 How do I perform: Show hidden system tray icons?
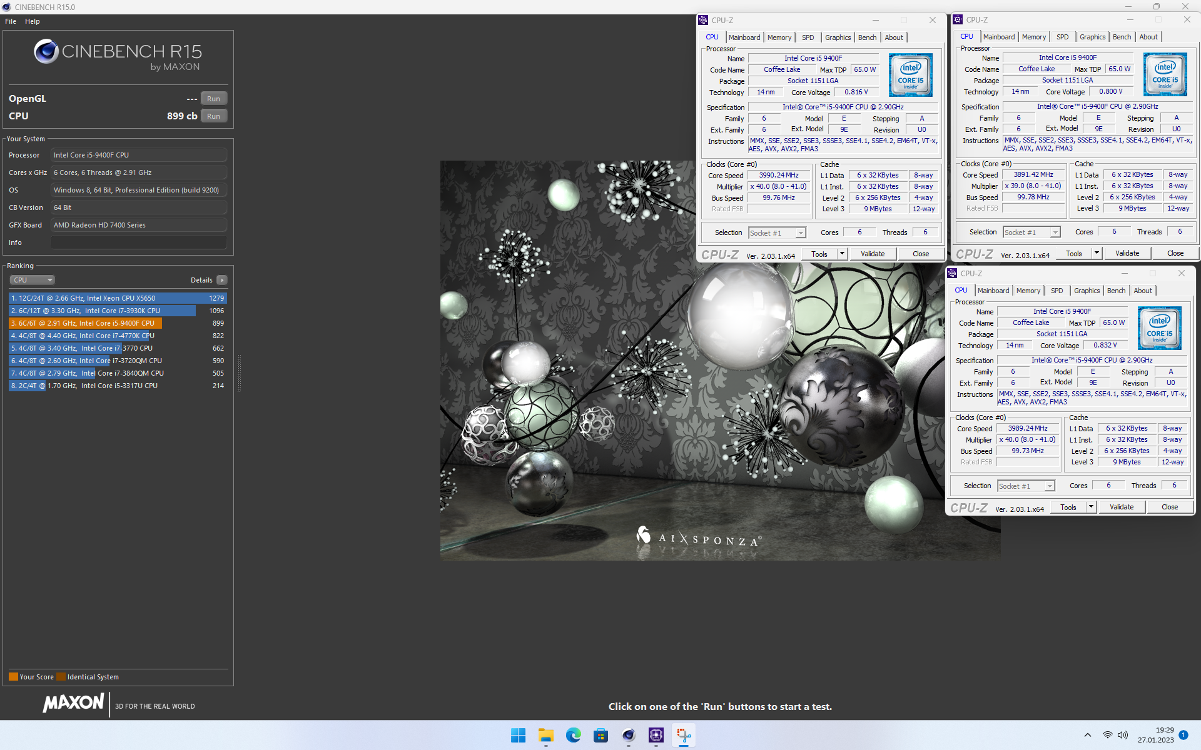tap(1088, 735)
